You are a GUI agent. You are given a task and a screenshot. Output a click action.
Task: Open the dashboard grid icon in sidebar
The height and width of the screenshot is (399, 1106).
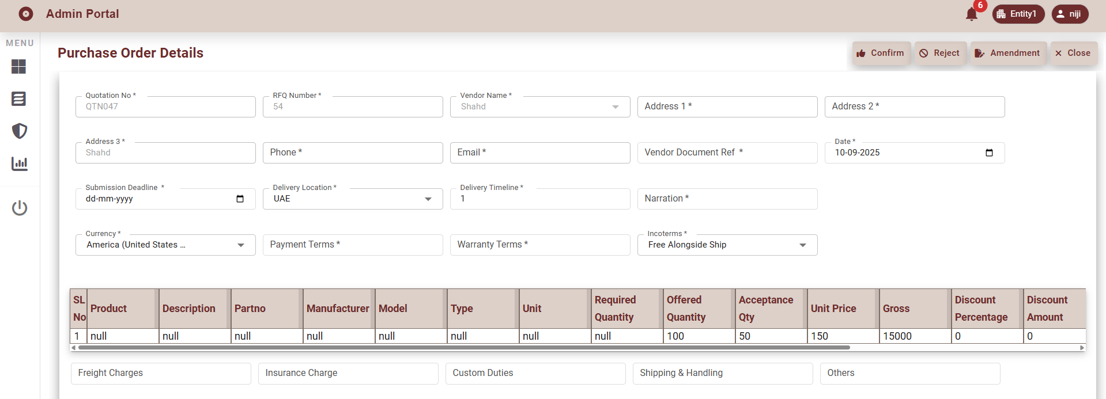(19, 67)
